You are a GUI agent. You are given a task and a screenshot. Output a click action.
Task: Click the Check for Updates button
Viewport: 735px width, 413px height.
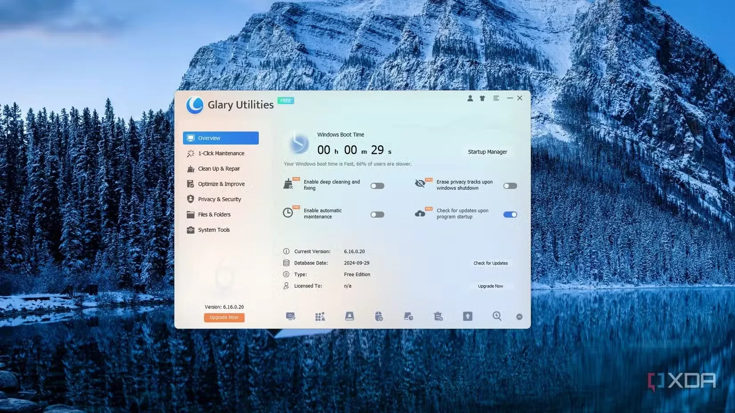[490, 263]
